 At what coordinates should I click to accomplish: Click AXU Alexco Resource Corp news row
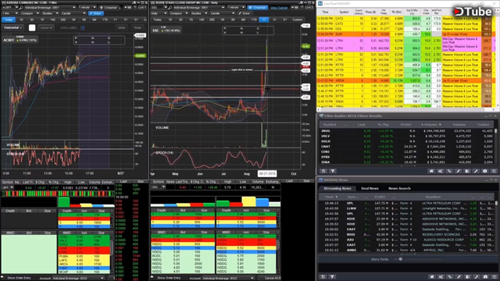(x=406, y=240)
